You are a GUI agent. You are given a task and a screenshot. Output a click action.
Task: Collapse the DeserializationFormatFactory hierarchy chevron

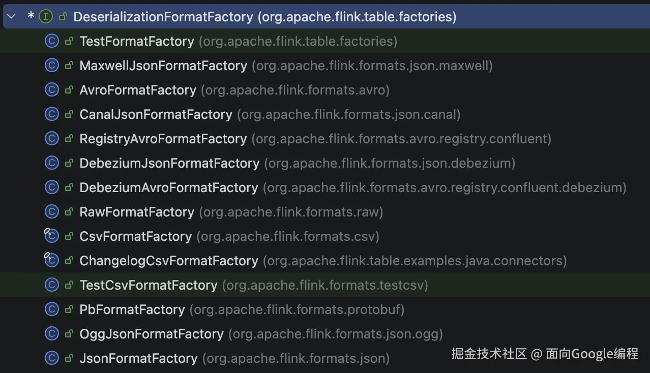pyautogui.click(x=11, y=16)
